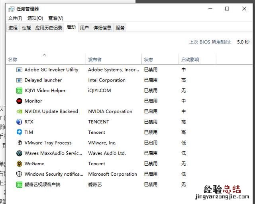The width and height of the screenshot is (255, 204).
Task: Click the 爱奇艺视频客户端 green icon
Action: 19,184
